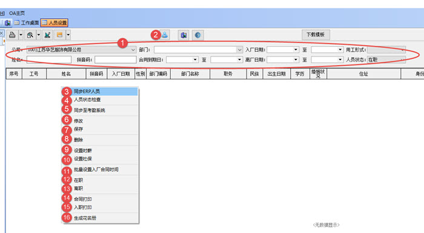The image size is (424, 233).
Task: Click the 序号 column header
Action: click(14, 73)
